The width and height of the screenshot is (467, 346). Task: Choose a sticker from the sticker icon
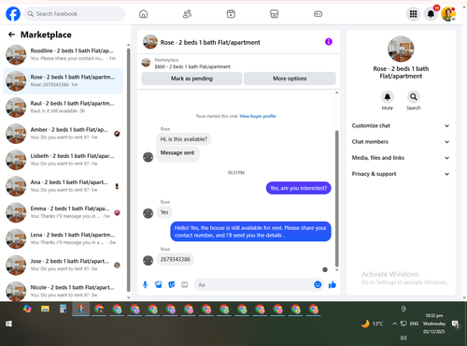click(172, 284)
